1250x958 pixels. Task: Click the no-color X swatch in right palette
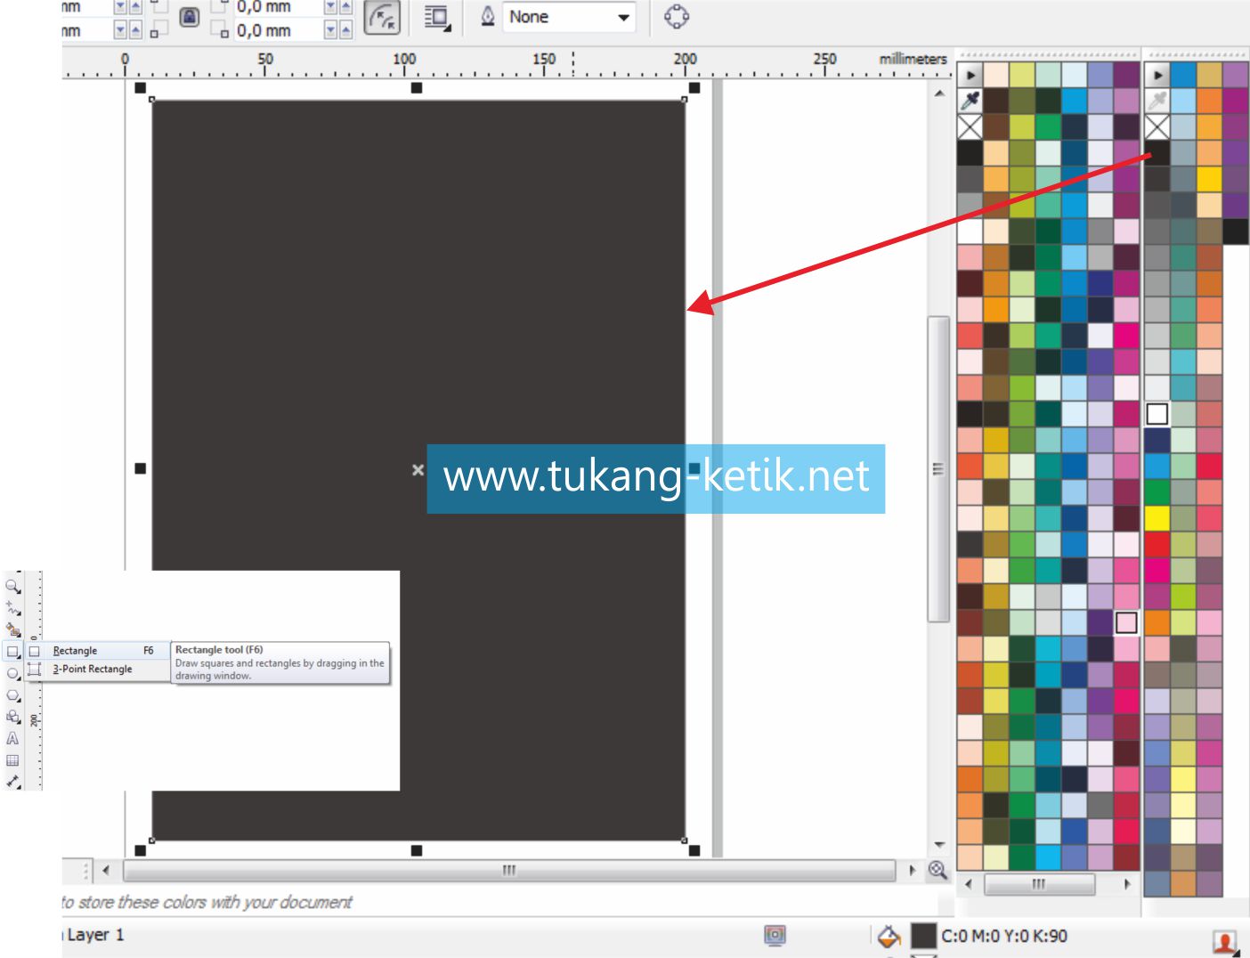(1157, 126)
